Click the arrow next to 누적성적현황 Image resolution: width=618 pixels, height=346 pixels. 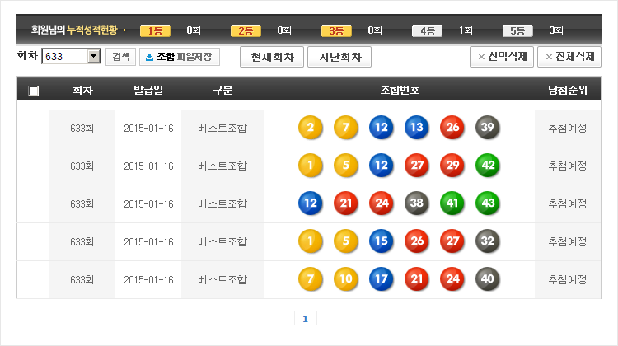[124, 30]
